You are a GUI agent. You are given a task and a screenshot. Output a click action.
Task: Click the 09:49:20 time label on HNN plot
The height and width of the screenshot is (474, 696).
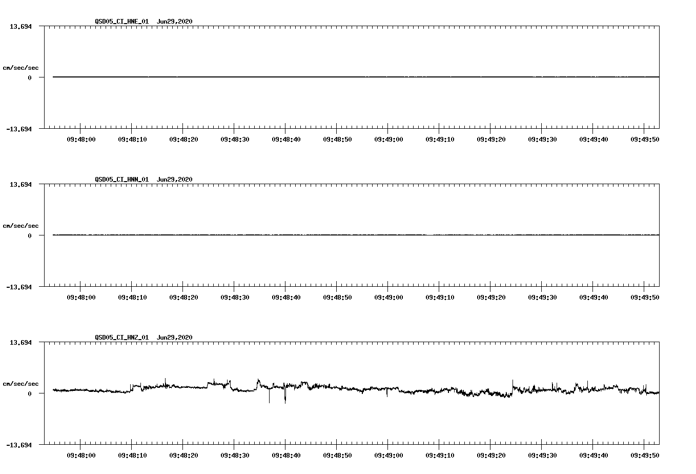(x=491, y=298)
